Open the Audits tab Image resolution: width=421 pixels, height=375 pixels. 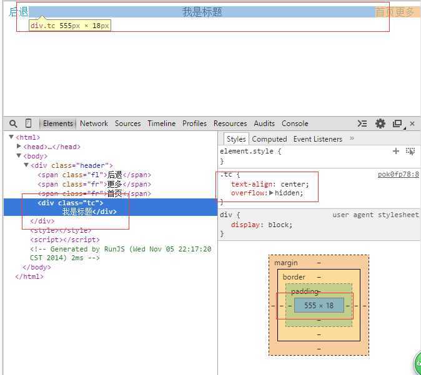(264, 124)
